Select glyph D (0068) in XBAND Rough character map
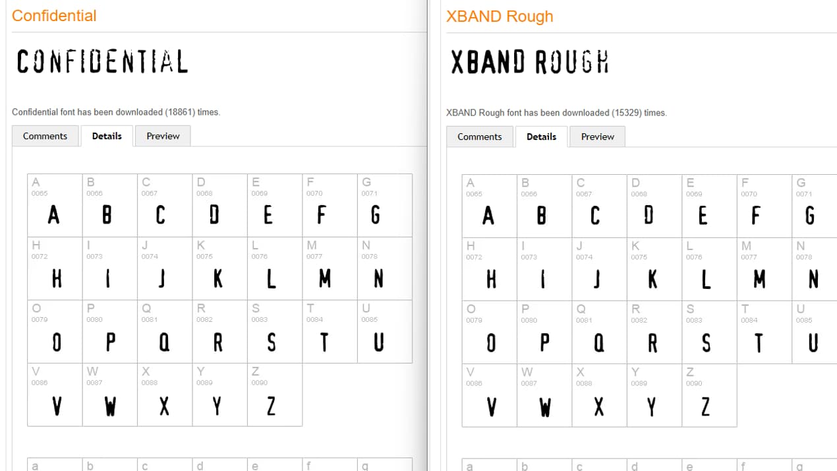Viewport: 837px width, 471px height. (x=654, y=206)
